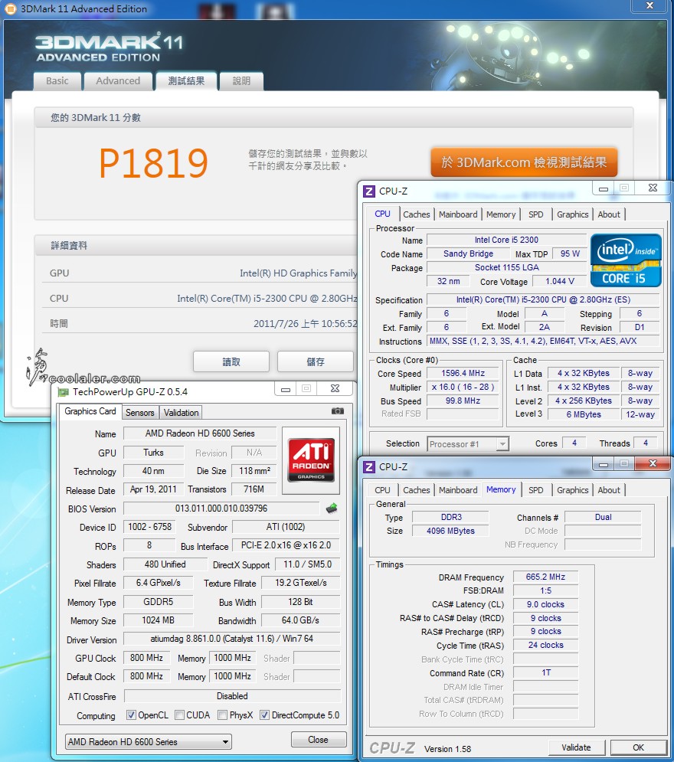Click the Close button in GPU-Z

coord(319,740)
